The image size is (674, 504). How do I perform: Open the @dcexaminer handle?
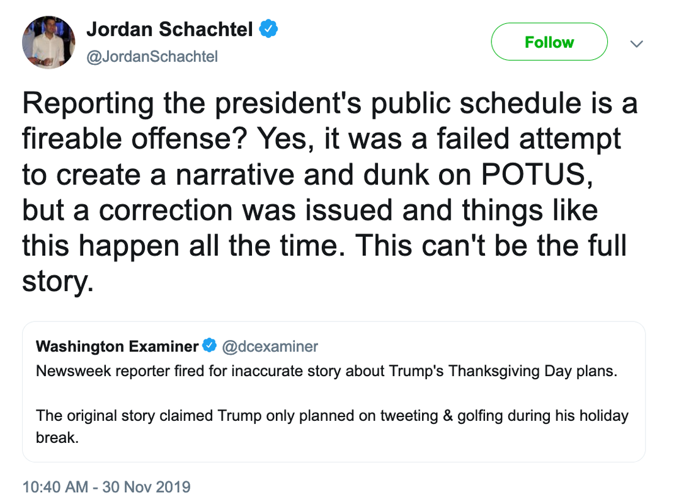(270, 346)
